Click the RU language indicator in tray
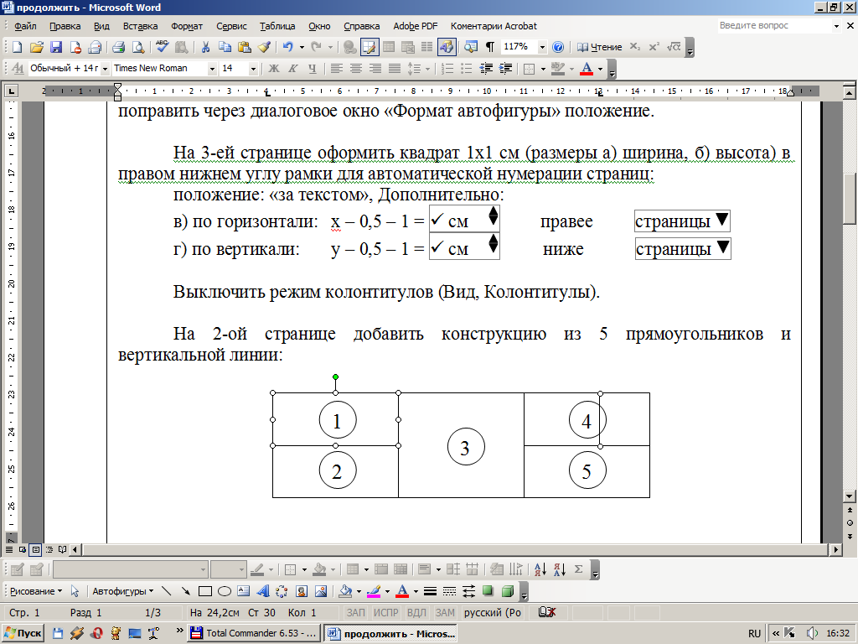Viewport: 858px width, 644px height. (755, 633)
